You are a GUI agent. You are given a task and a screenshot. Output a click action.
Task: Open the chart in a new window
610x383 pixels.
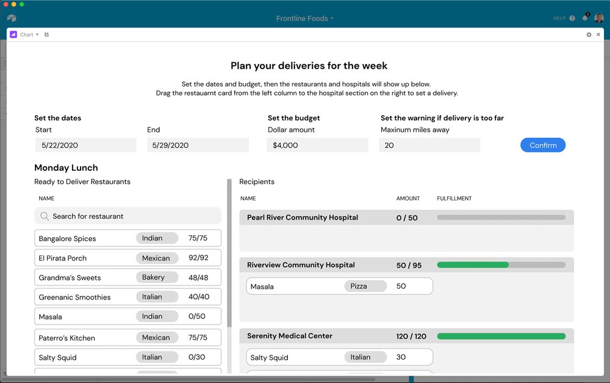click(x=47, y=35)
